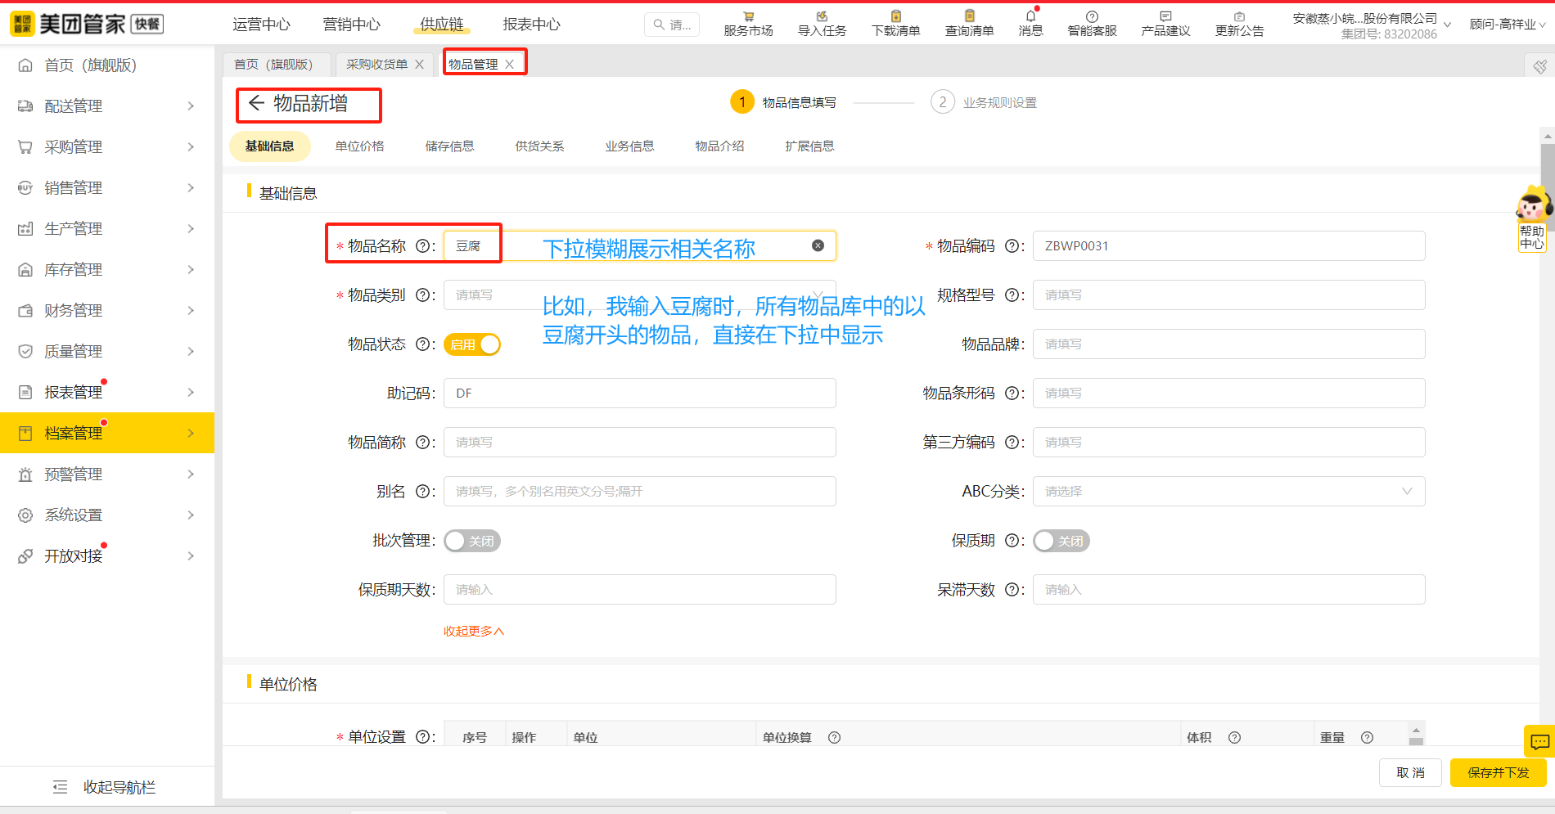This screenshot has height=814, width=1555.
Task: Check 更新公告 update announcements
Action: click(x=1239, y=22)
